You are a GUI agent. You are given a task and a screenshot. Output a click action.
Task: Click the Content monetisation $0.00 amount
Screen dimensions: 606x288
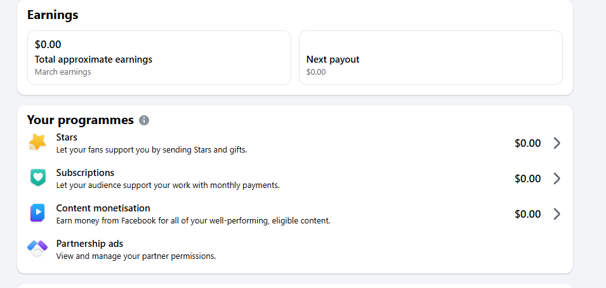click(527, 214)
